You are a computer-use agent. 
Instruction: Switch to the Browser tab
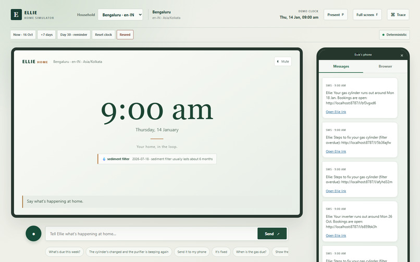pos(385,67)
